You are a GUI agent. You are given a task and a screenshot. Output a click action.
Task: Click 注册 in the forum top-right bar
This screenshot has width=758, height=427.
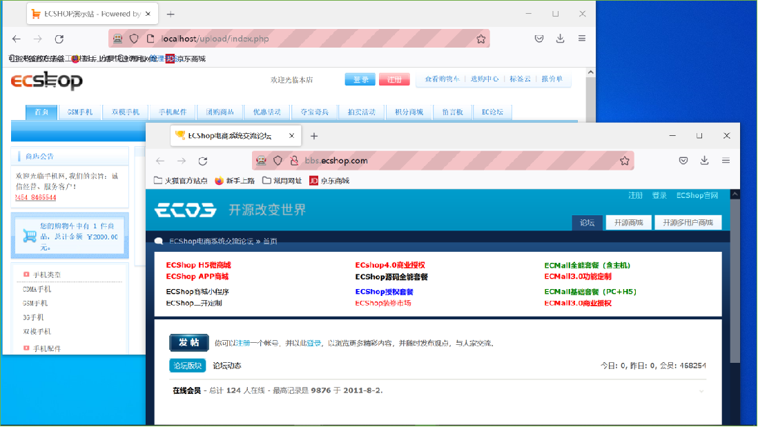tap(635, 196)
